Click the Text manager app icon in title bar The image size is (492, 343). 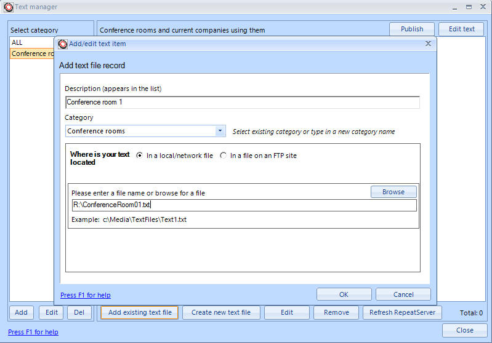coord(9,7)
